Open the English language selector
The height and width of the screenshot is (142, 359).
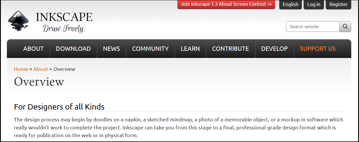(x=290, y=4)
